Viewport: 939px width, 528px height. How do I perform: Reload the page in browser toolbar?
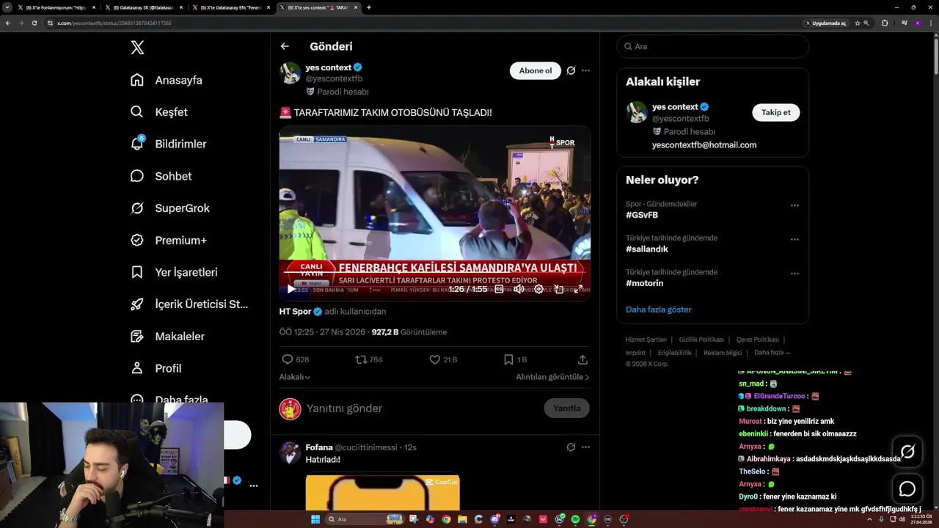pos(34,23)
